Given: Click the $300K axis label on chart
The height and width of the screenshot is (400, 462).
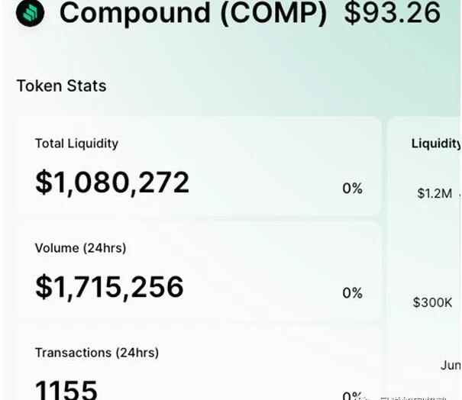Looking at the screenshot, I should [432, 303].
